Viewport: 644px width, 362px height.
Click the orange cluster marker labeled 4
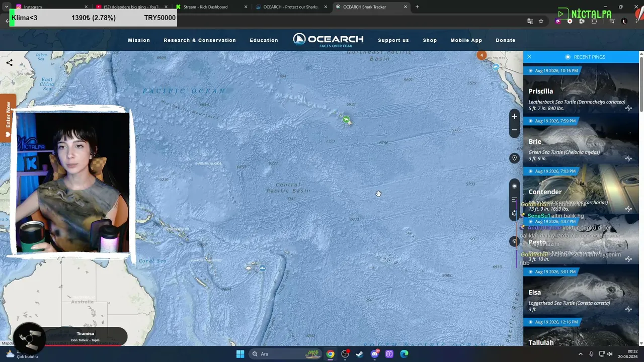point(481,55)
